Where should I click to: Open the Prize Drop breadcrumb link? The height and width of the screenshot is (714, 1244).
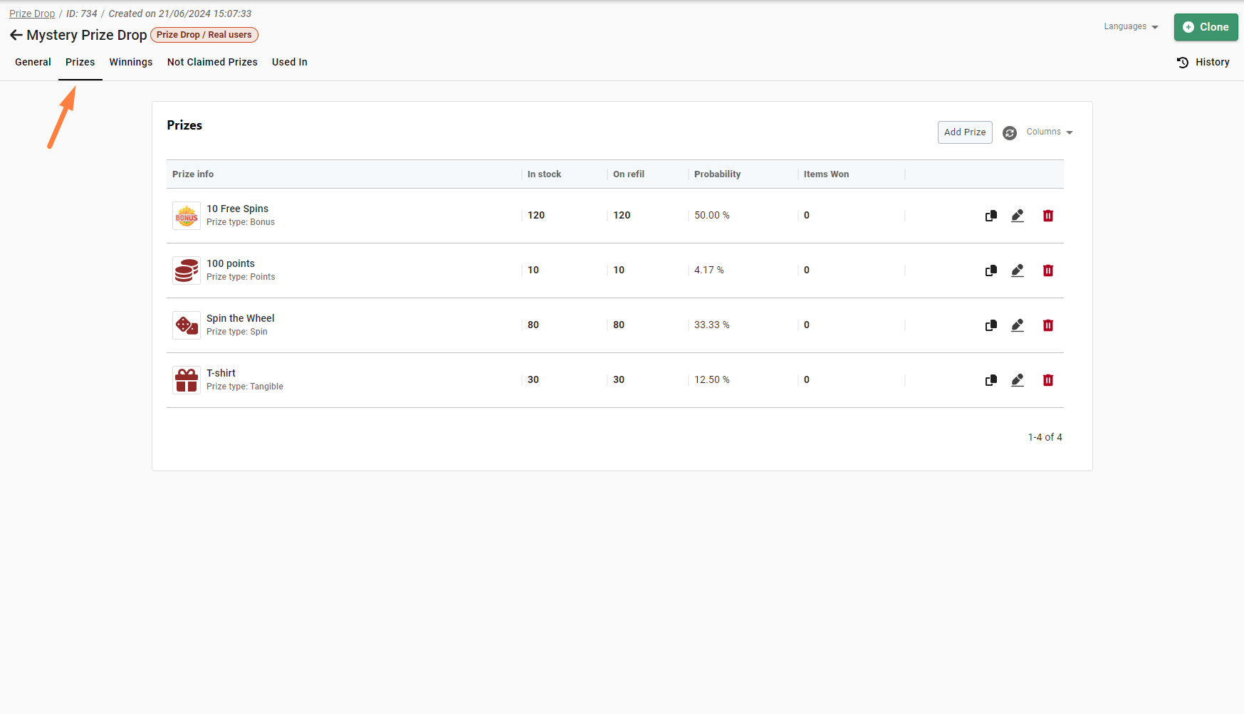pyautogui.click(x=32, y=14)
